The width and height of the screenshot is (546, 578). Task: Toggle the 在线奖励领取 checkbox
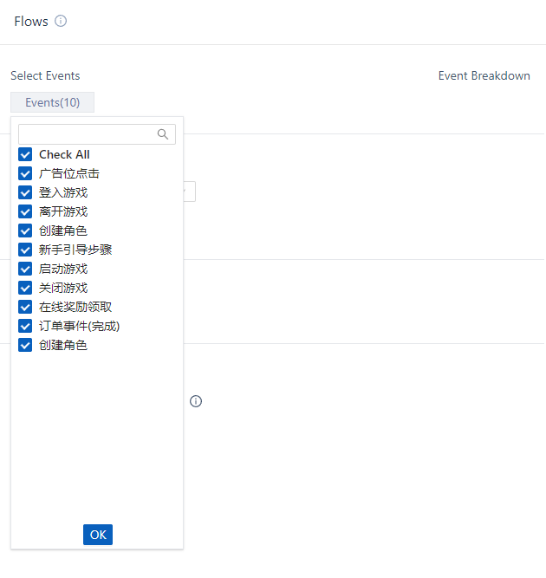tap(25, 307)
